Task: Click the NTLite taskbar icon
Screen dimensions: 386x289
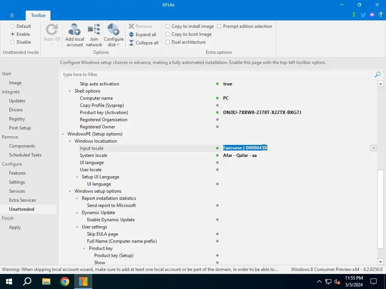Action: click(x=83, y=281)
